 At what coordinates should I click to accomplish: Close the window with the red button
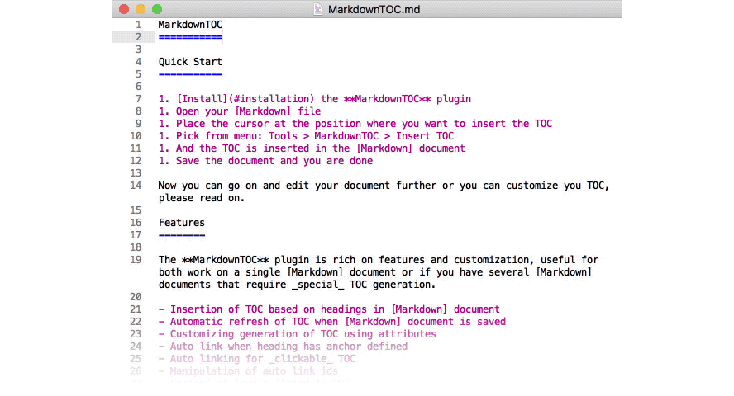point(124,9)
